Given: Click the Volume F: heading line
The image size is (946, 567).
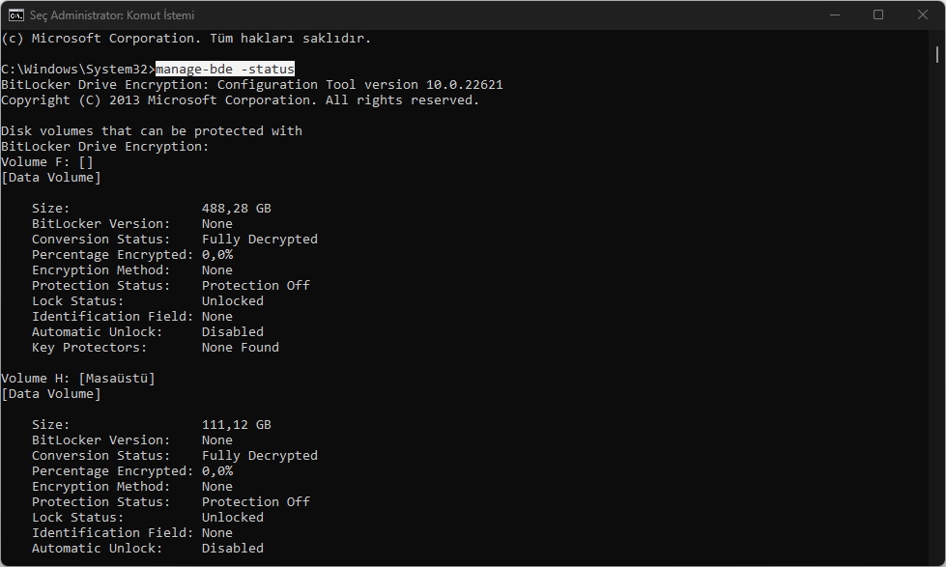Looking at the screenshot, I should pos(46,162).
